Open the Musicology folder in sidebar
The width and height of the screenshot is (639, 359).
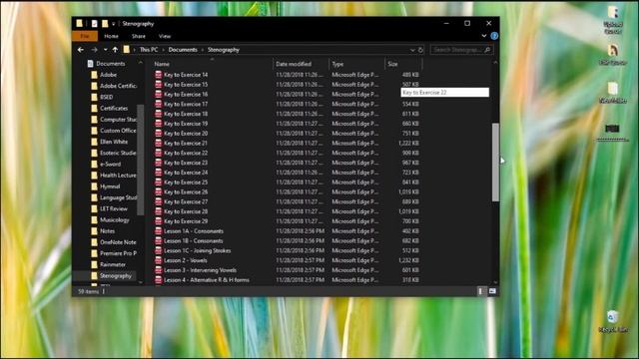pyautogui.click(x=115, y=219)
